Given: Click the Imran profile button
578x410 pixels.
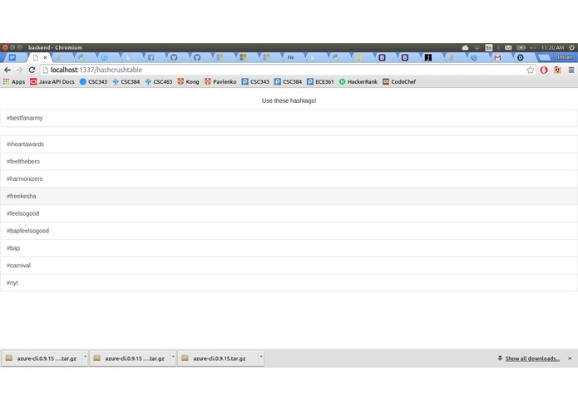Looking at the screenshot, I should click(565, 57).
